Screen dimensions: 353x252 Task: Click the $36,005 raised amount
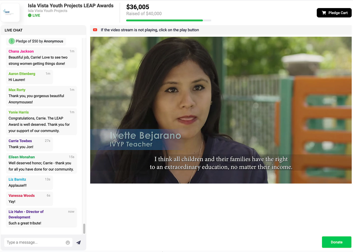coord(138,7)
